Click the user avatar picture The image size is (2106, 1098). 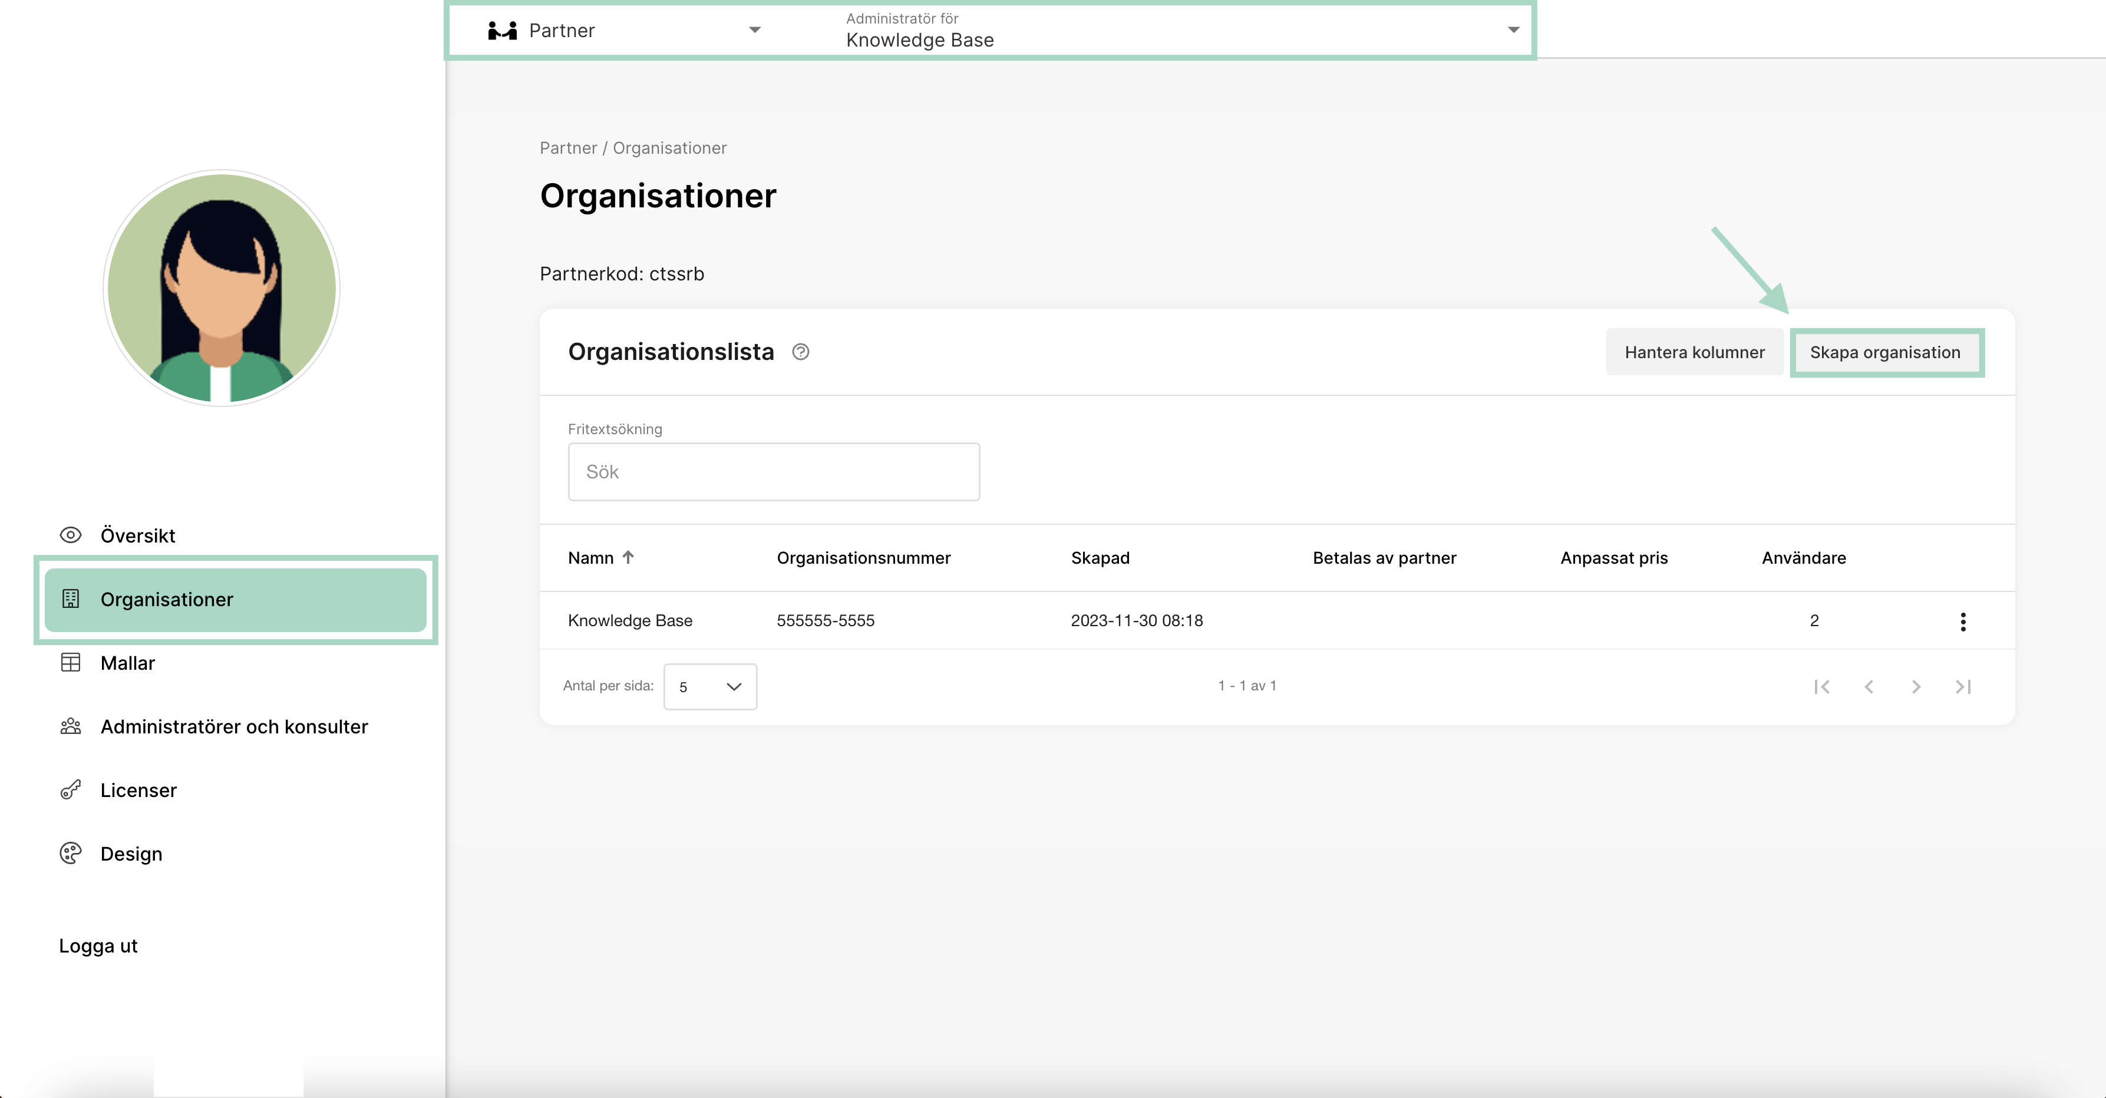(x=222, y=288)
